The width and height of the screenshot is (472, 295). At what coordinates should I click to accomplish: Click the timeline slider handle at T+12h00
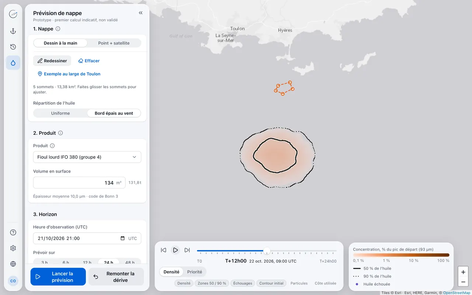coord(267,251)
